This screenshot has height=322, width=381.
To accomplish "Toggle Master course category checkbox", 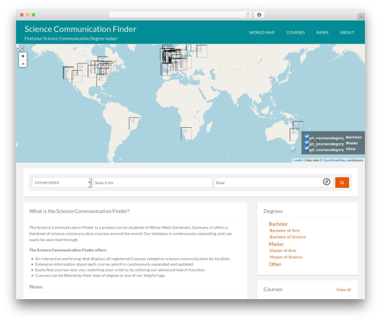I will (x=307, y=142).
